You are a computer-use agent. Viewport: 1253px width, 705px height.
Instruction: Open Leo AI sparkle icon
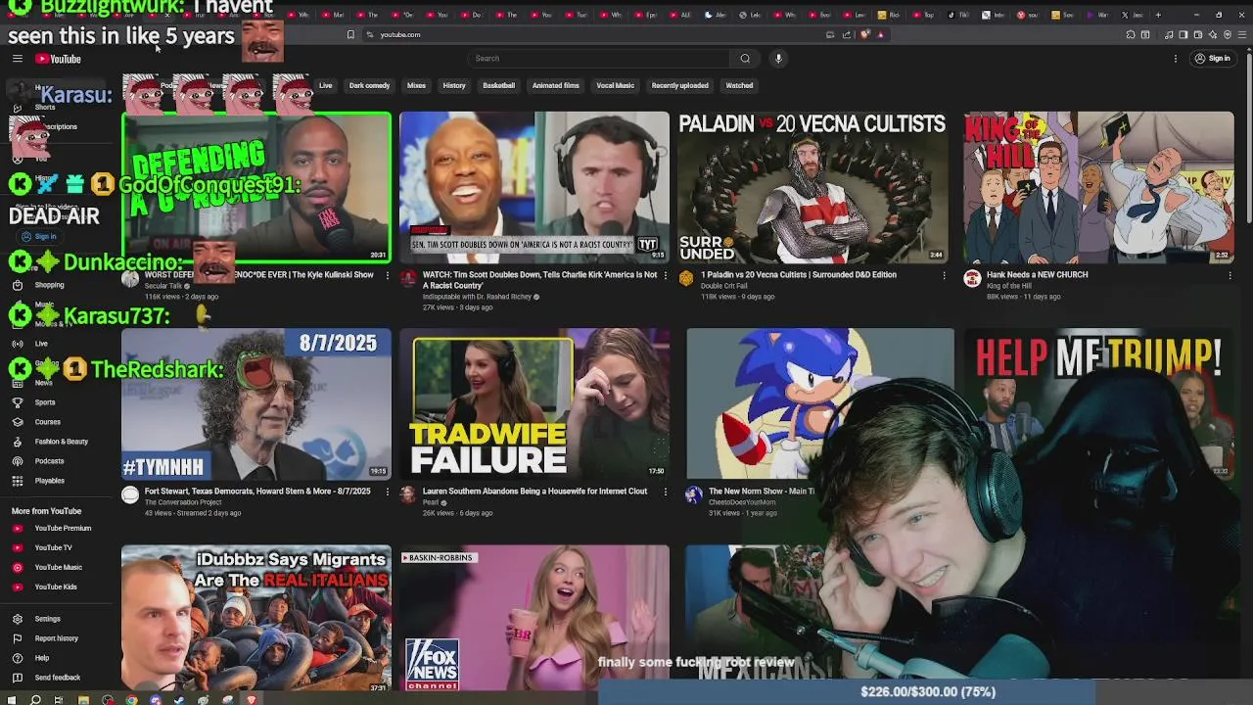[1213, 34]
